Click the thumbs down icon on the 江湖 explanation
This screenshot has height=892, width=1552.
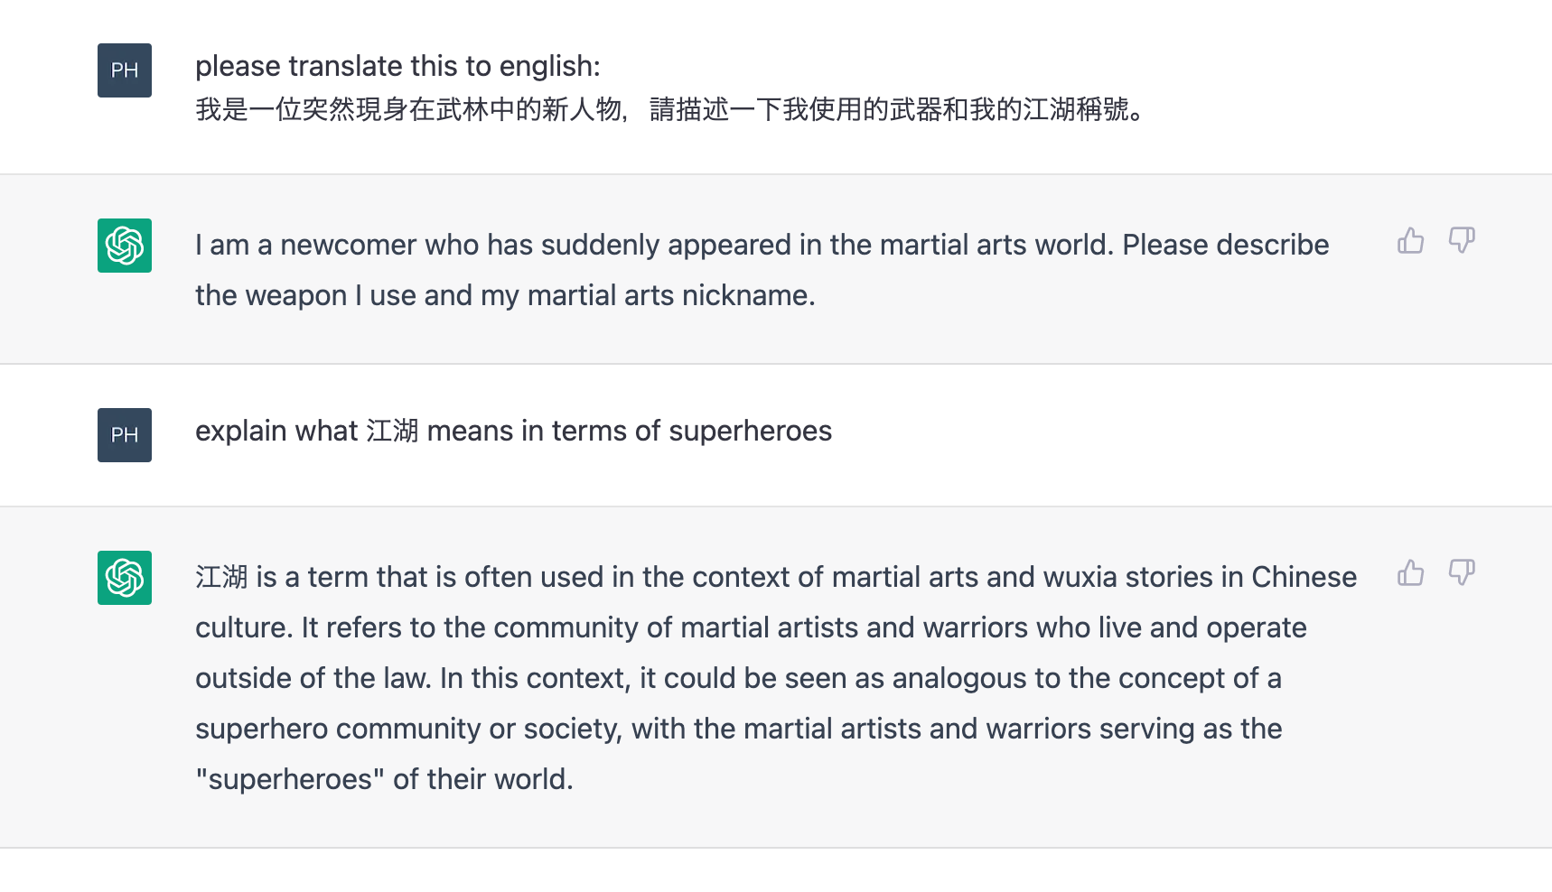(x=1462, y=572)
